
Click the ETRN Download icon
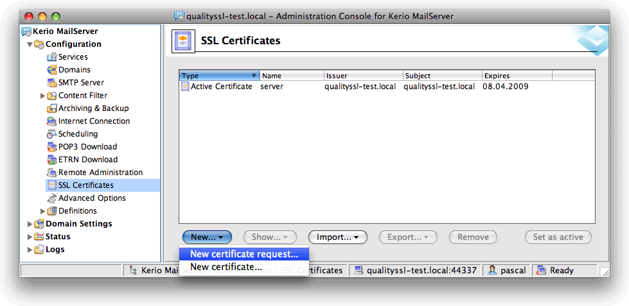[52, 159]
